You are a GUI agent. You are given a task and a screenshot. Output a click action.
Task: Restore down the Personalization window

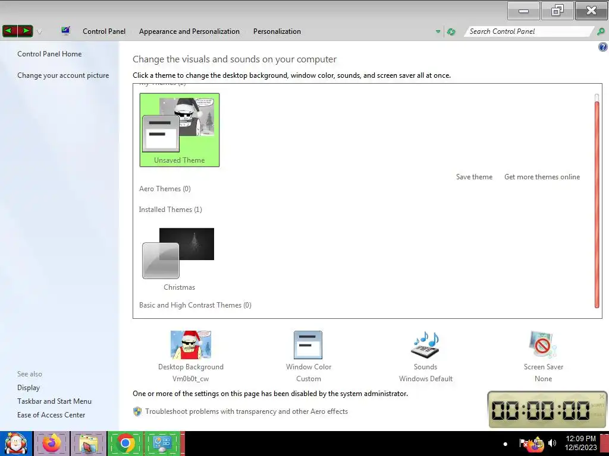pos(557,11)
